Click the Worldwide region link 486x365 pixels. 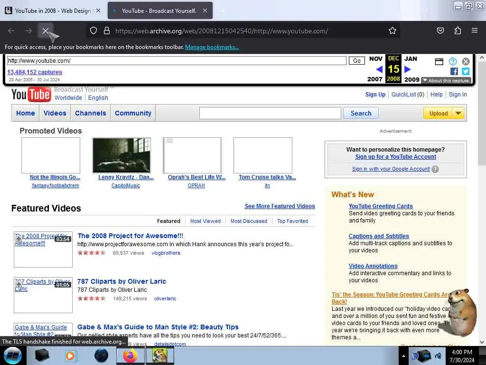68,98
